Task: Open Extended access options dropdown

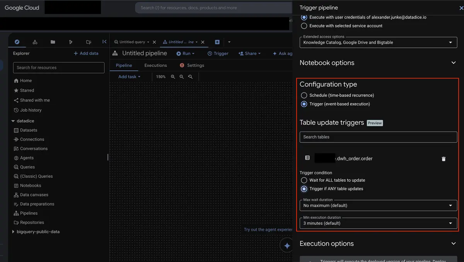Action: (378, 43)
